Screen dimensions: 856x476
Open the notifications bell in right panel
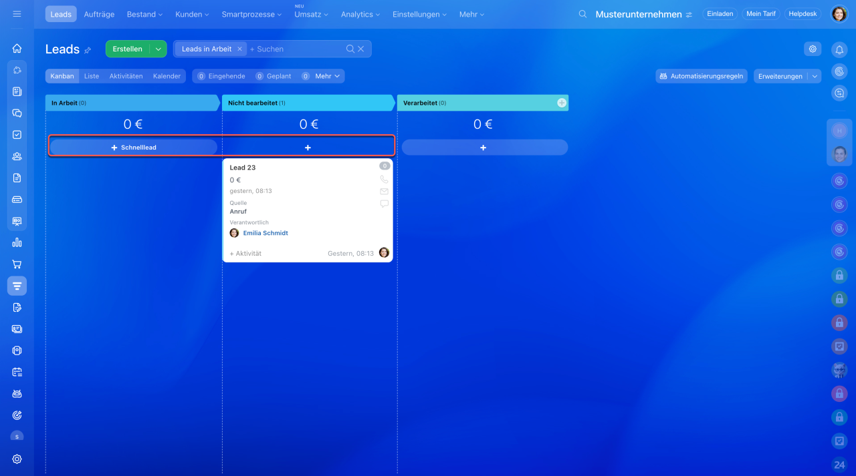pos(839,49)
